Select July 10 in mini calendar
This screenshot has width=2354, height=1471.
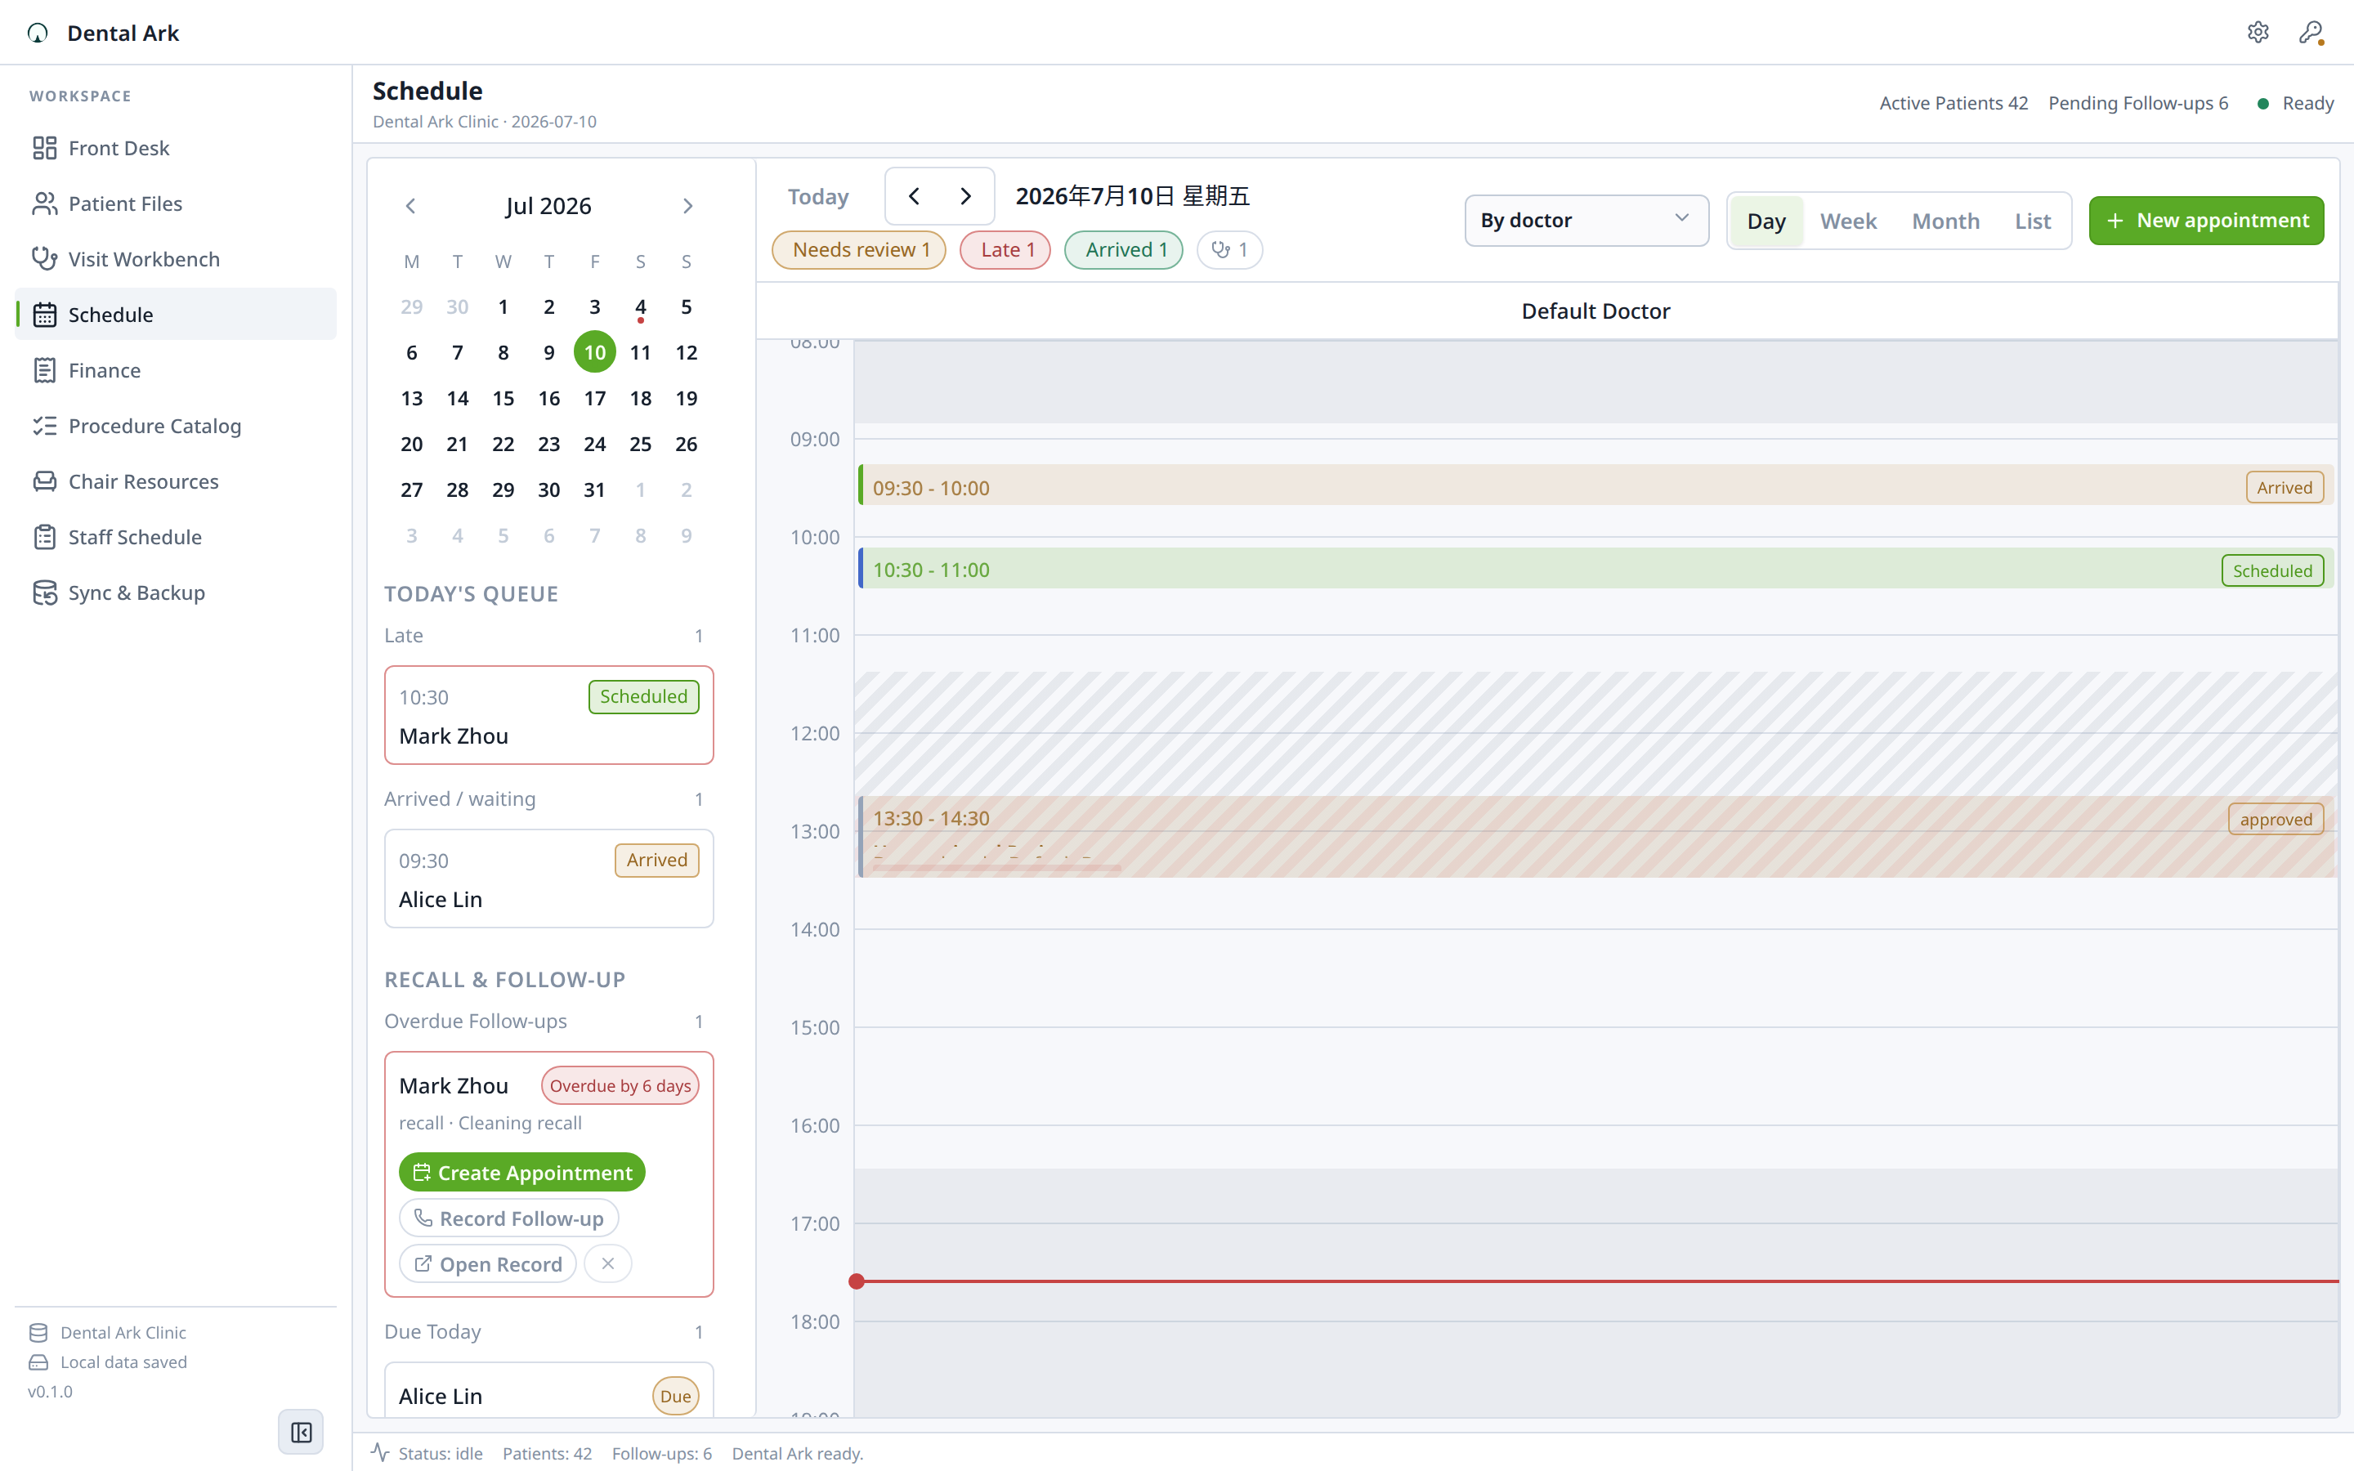tap(594, 352)
